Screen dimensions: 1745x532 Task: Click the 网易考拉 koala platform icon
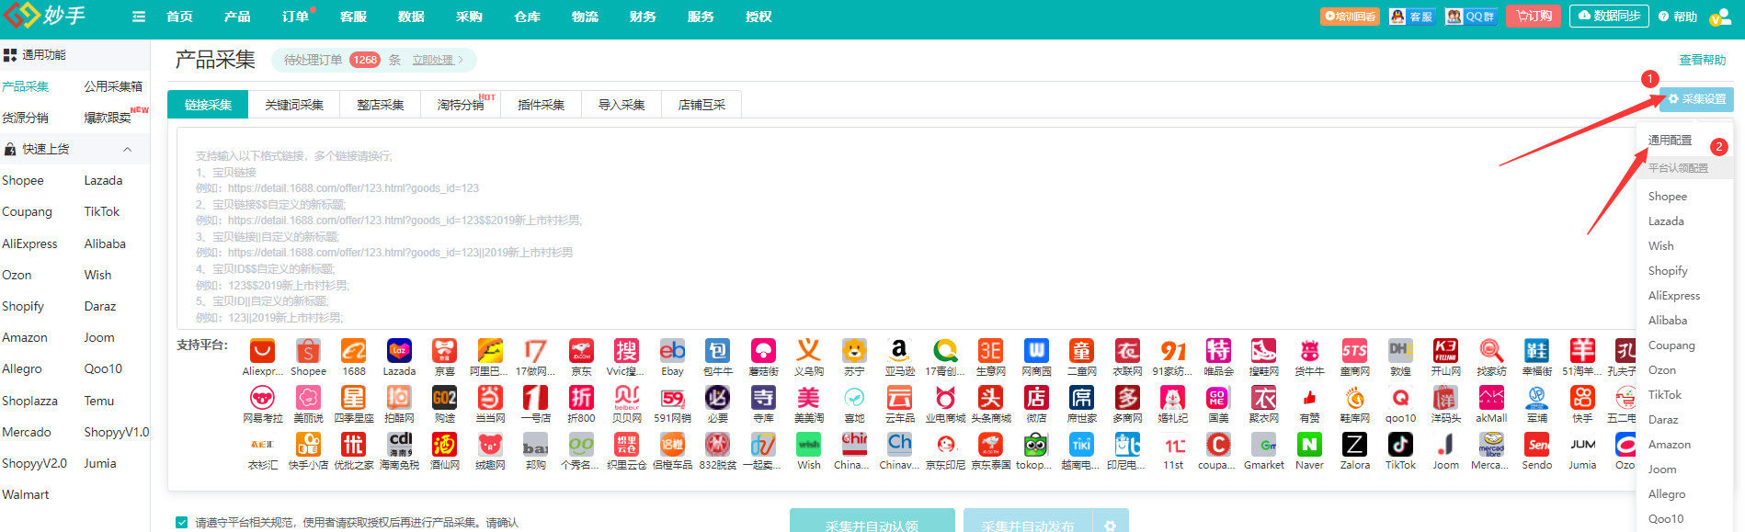pyautogui.click(x=262, y=397)
